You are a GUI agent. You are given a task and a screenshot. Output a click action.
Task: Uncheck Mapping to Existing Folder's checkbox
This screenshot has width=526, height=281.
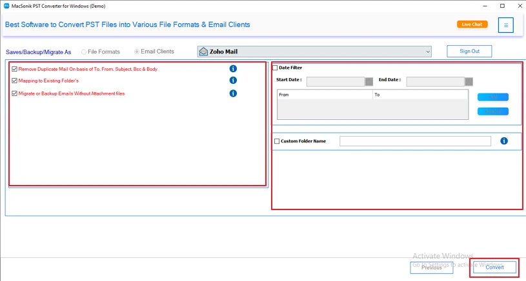pyautogui.click(x=14, y=81)
